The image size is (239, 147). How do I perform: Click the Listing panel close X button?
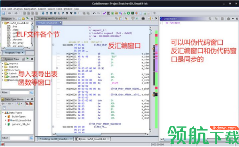[156, 18]
